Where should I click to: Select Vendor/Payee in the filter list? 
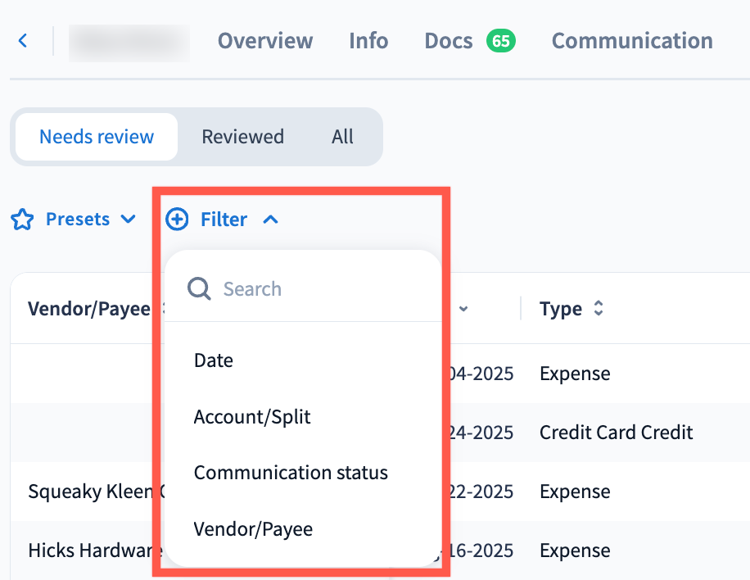(x=253, y=529)
